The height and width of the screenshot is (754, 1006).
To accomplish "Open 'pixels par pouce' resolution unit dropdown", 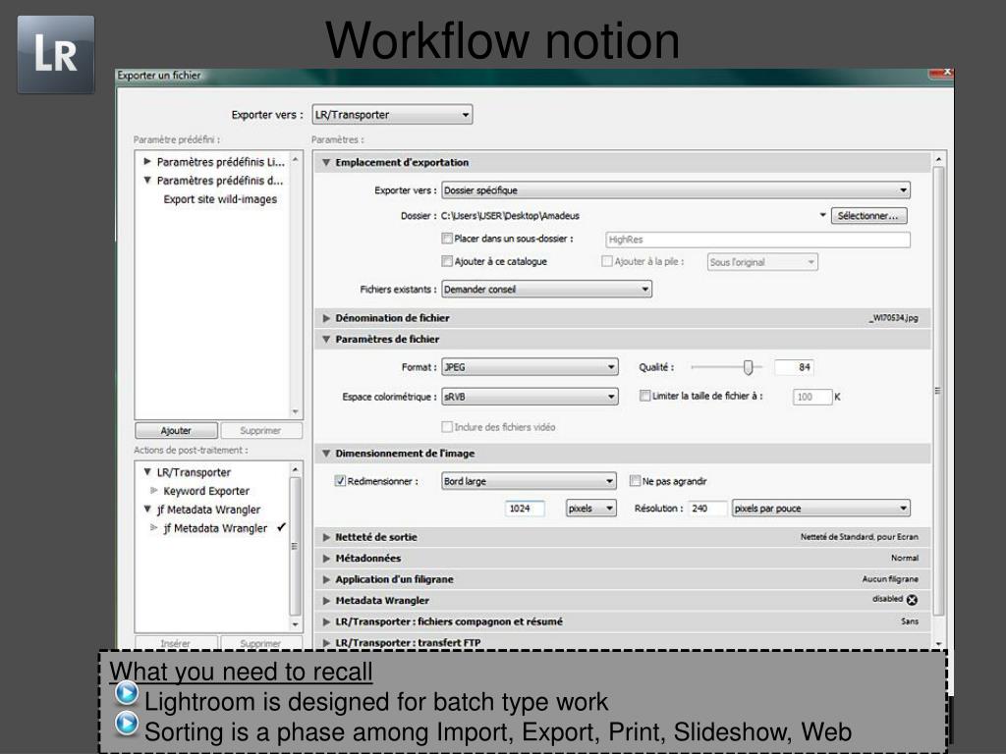I will point(821,509).
